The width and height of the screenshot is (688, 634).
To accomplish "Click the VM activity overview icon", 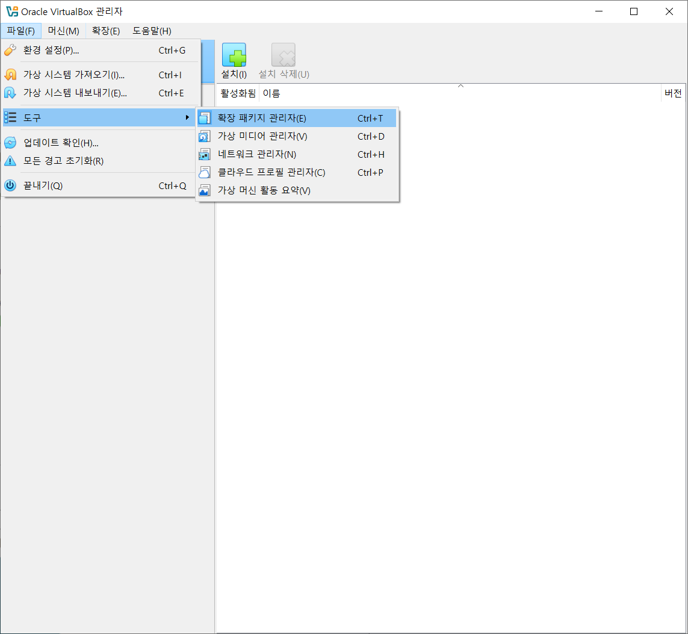I will (205, 190).
